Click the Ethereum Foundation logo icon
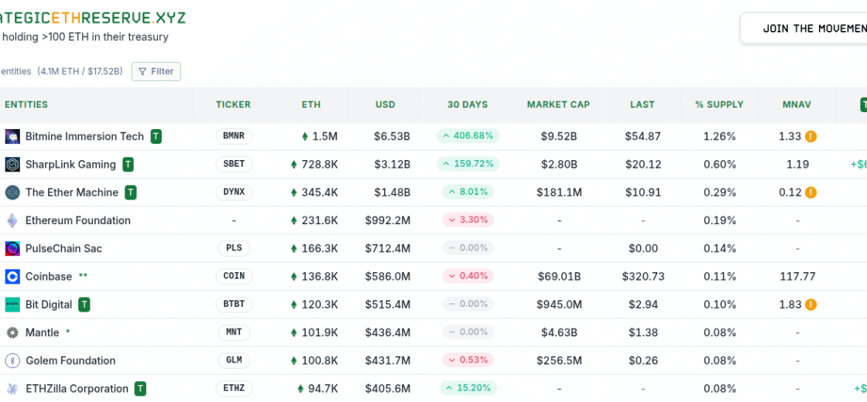 tap(12, 220)
